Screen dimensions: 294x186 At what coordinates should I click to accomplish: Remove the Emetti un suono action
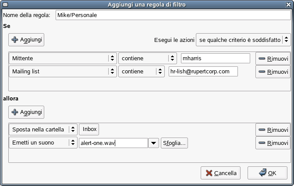[273, 143]
